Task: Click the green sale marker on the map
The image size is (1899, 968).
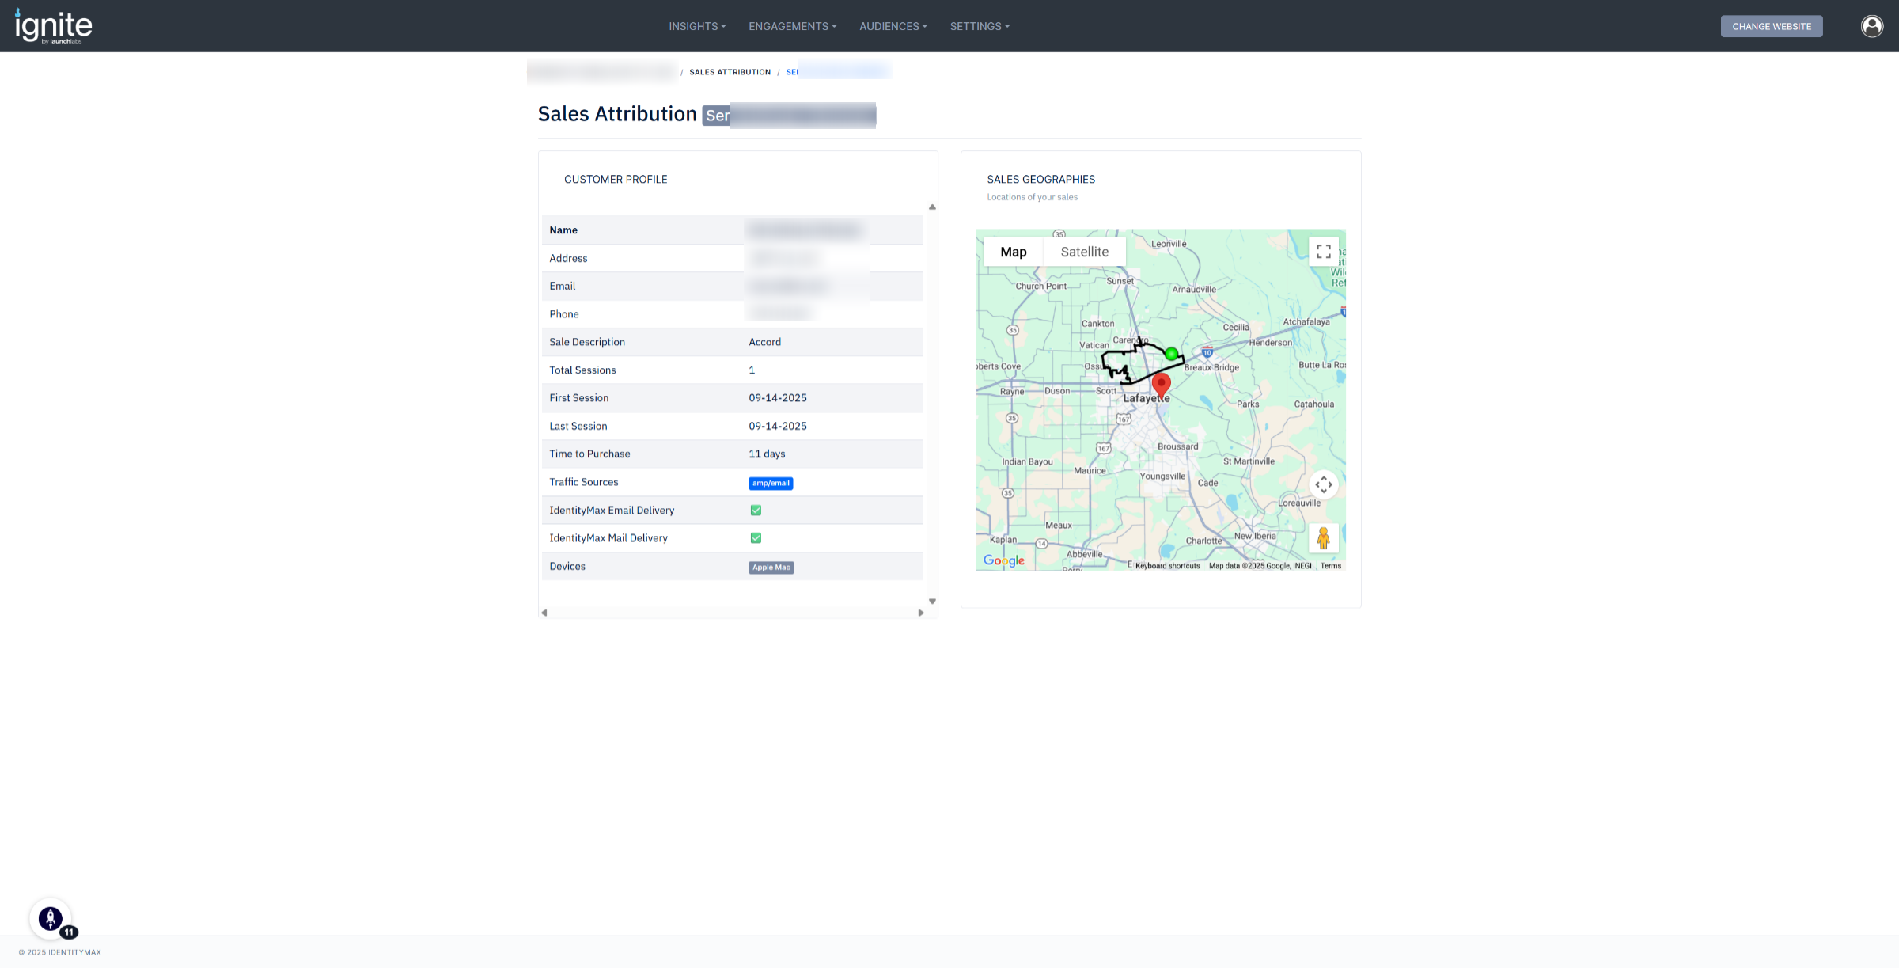Action: (x=1171, y=354)
